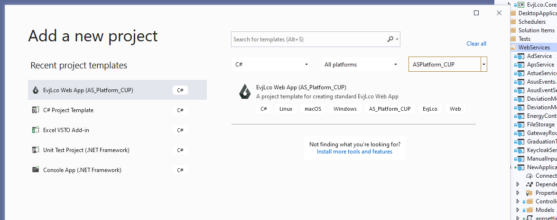Click the GatewayRou project icon
Image resolution: width=557 pixels, height=220 pixels.
point(521,133)
